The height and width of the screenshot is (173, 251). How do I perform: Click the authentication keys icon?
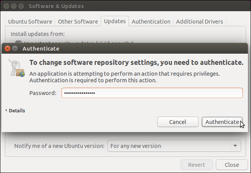(x=17, y=68)
